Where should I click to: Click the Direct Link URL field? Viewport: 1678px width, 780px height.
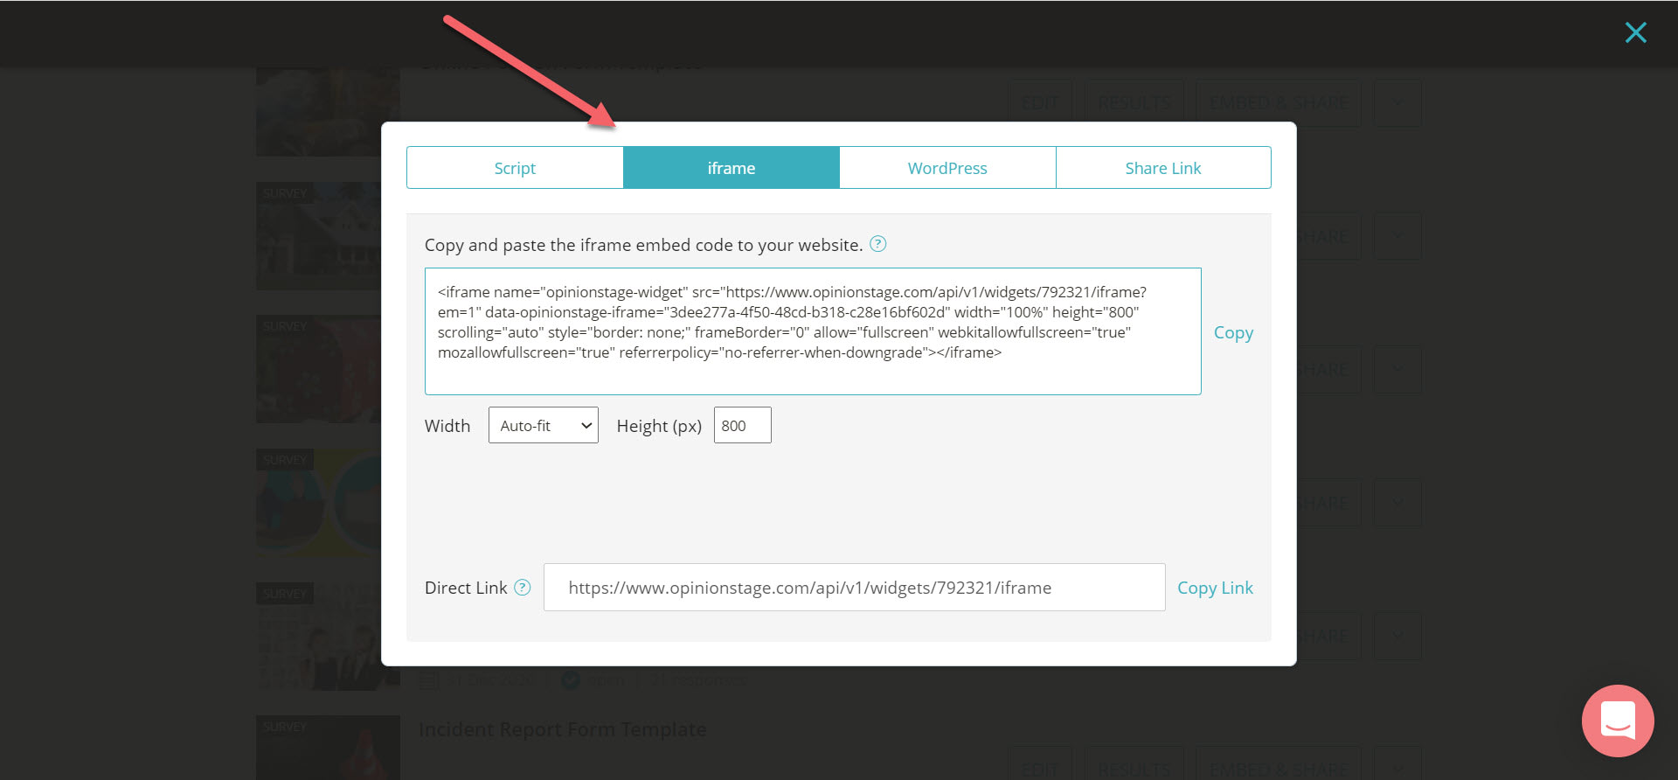855,588
